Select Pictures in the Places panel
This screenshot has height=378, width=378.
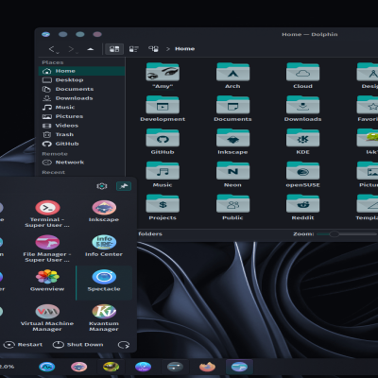[81, 116]
